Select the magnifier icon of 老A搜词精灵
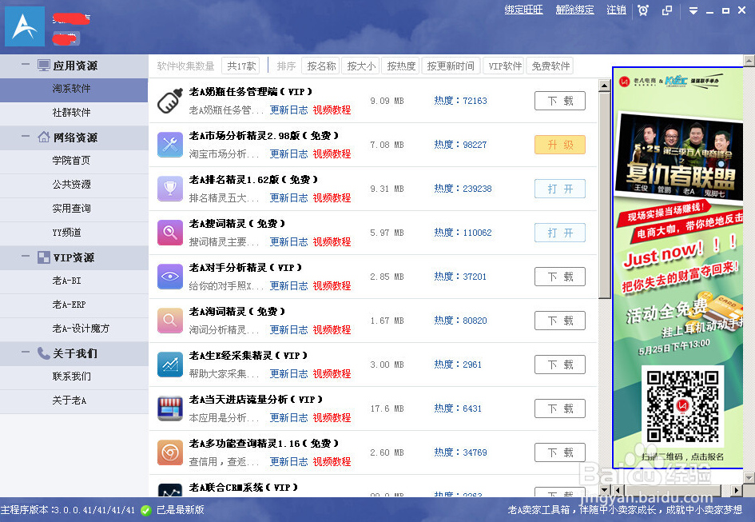Screen dimensions: 755x522 click(169, 233)
